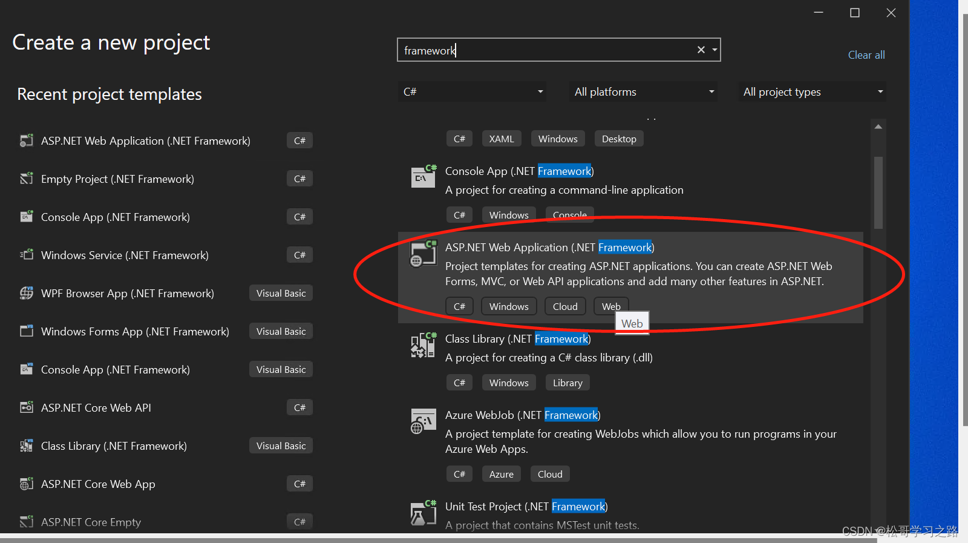Viewport: 968px width, 543px height.
Task: Minimize the Create a new project window
Action: (819, 13)
